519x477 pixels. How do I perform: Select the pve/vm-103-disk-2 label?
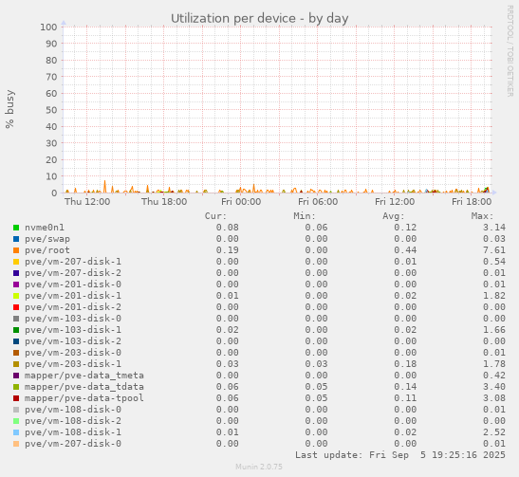[73, 341]
